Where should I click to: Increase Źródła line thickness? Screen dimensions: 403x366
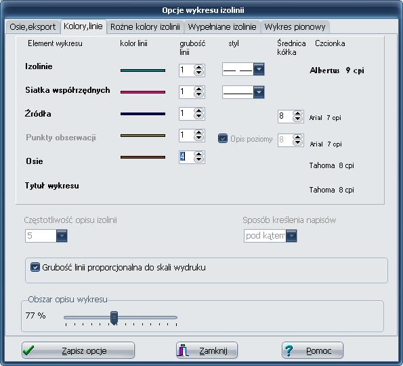(x=198, y=111)
